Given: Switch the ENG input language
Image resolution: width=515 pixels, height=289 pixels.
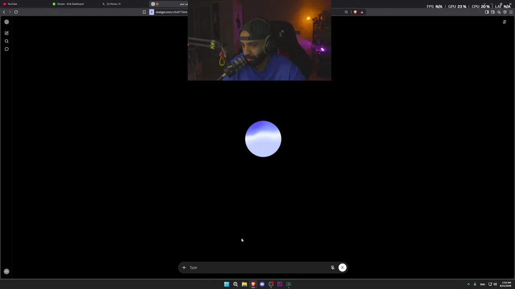Looking at the screenshot, I should pos(482,284).
